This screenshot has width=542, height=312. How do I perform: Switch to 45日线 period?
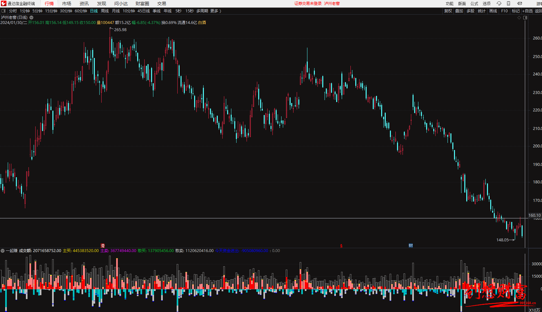click(x=144, y=11)
